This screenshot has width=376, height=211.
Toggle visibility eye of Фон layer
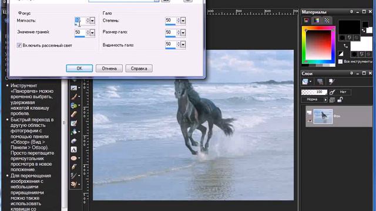[x=310, y=121]
